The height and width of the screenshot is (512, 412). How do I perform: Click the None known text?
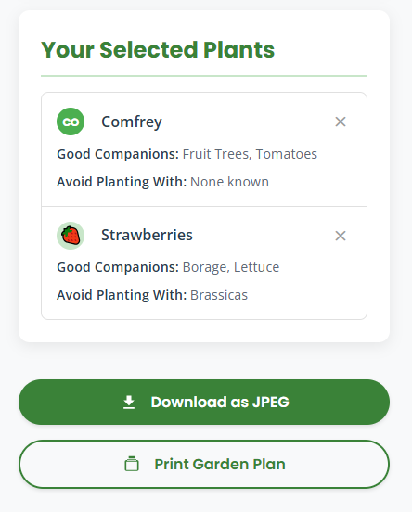[229, 182]
